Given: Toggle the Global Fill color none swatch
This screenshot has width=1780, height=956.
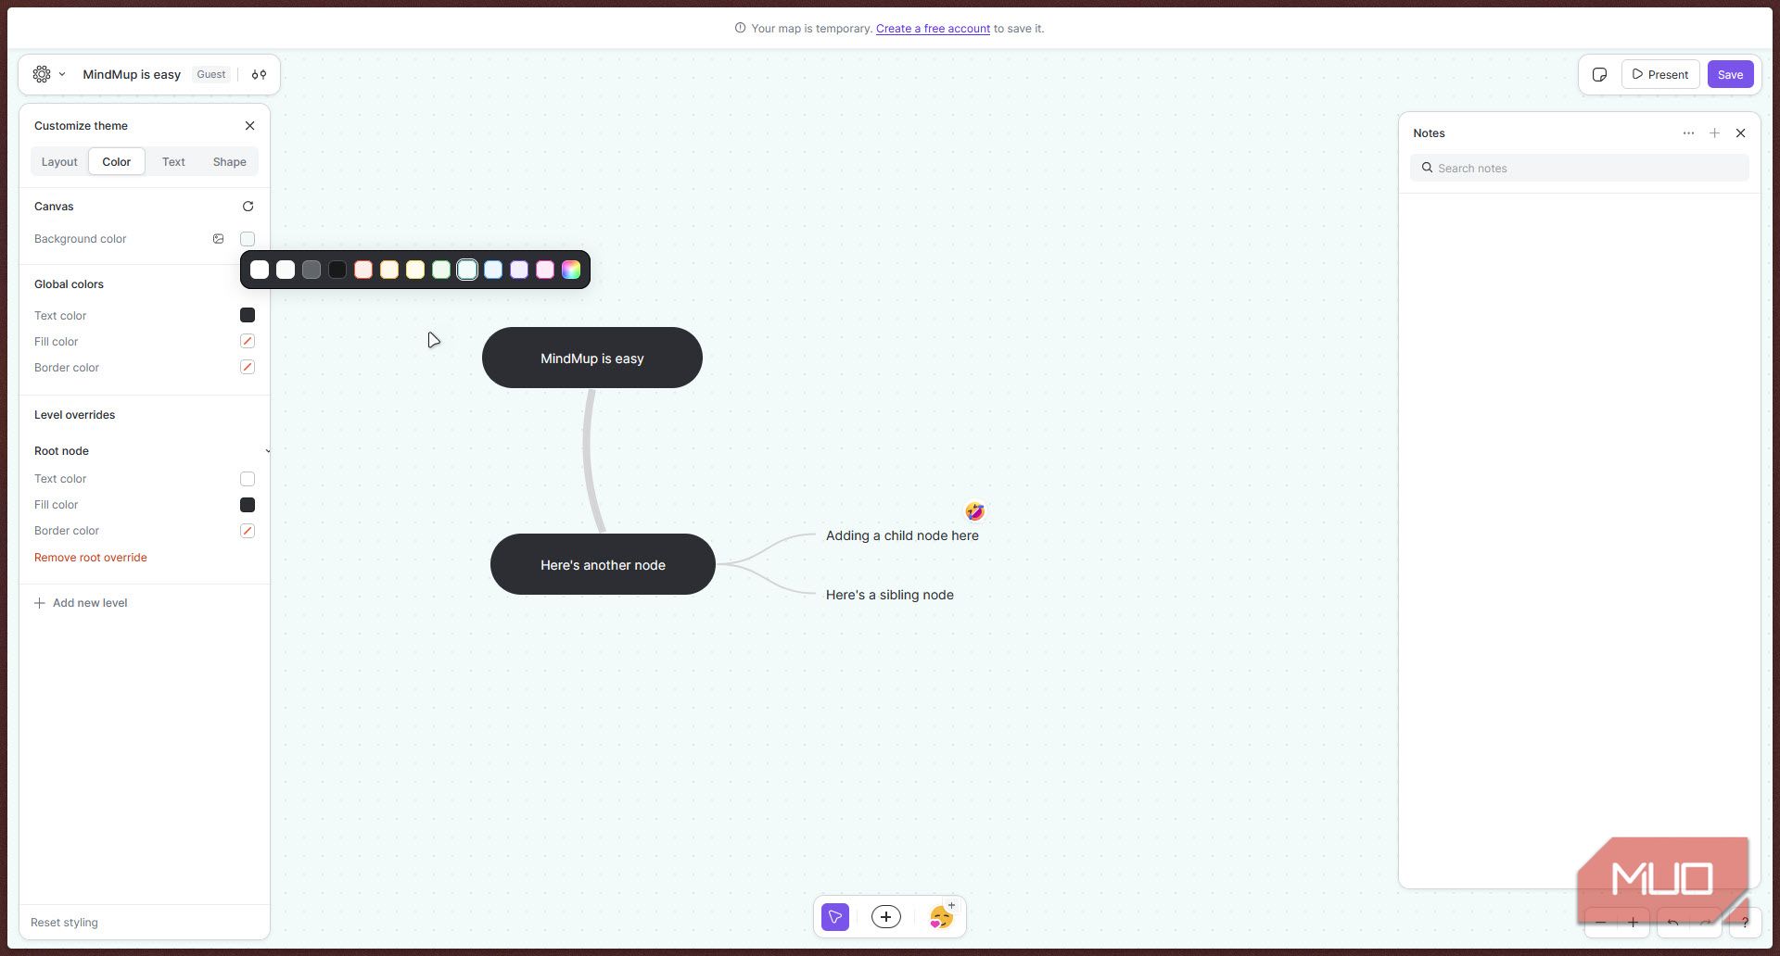Looking at the screenshot, I should point(248,342).
